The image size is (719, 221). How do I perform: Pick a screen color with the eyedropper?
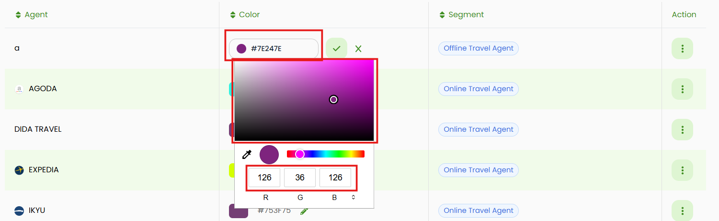click(x=247, y=154)
